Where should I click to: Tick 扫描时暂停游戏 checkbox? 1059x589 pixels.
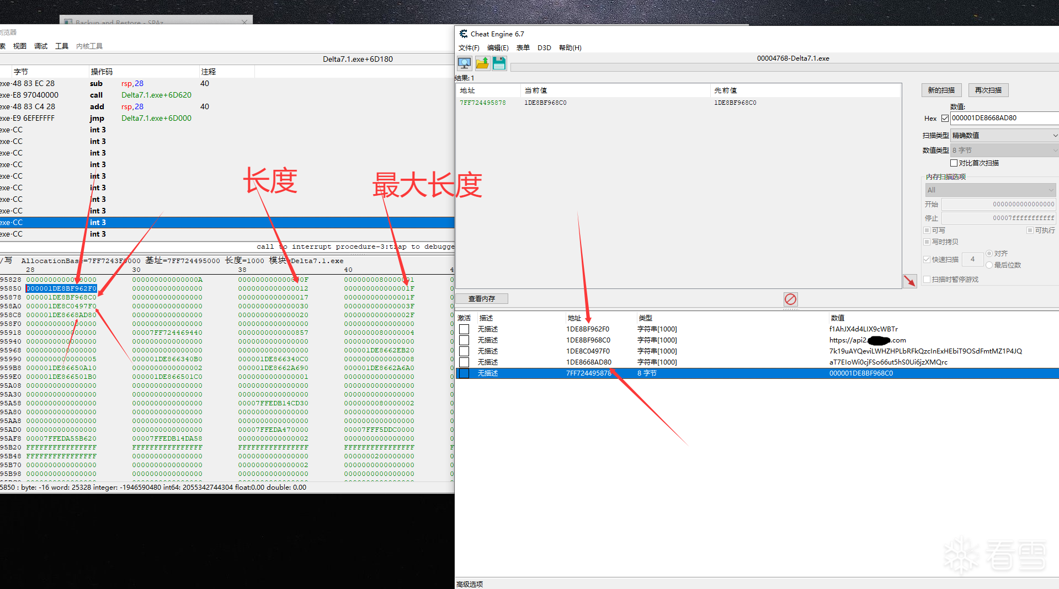927,280
